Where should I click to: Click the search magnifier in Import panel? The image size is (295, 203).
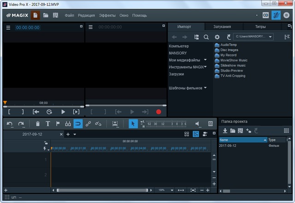(206, 37)
